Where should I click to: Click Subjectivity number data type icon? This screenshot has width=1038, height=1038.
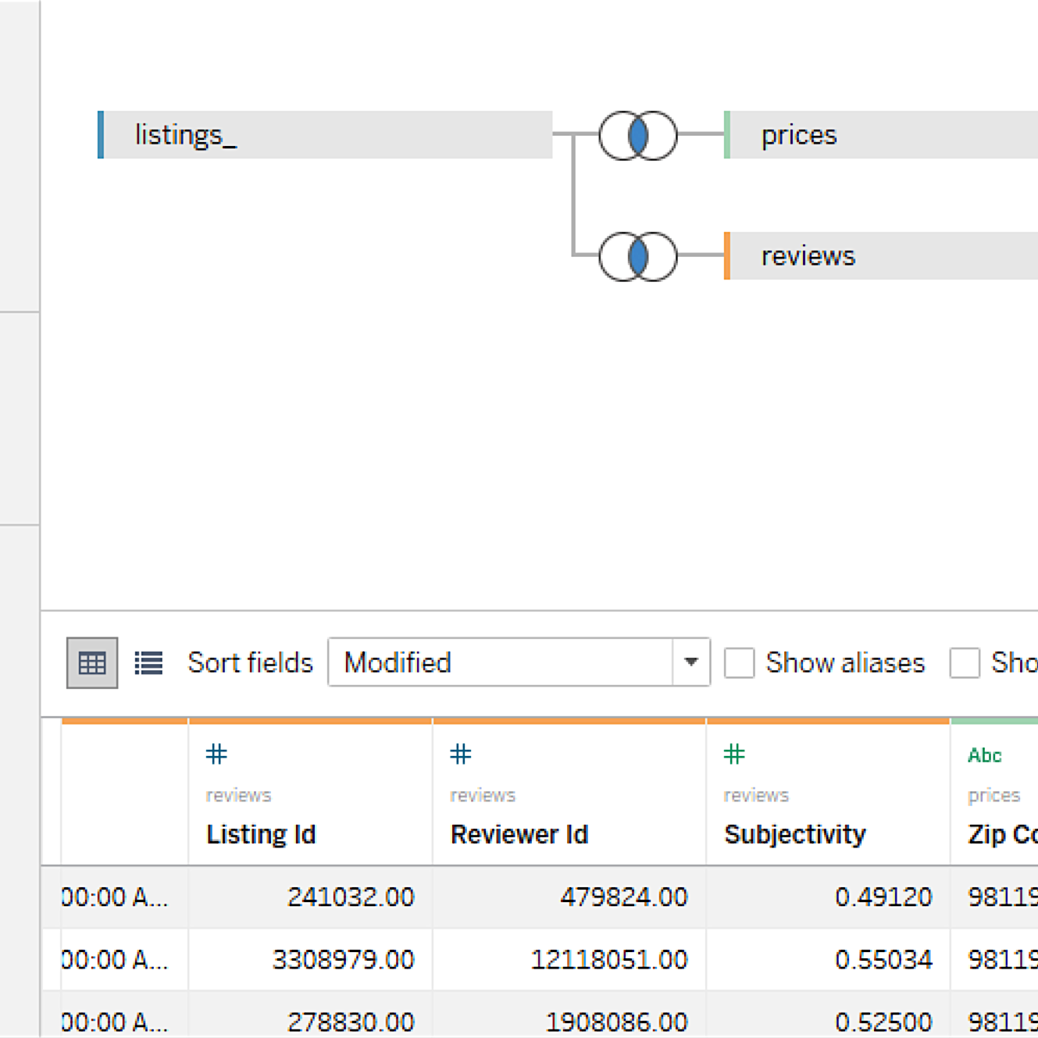734,754
